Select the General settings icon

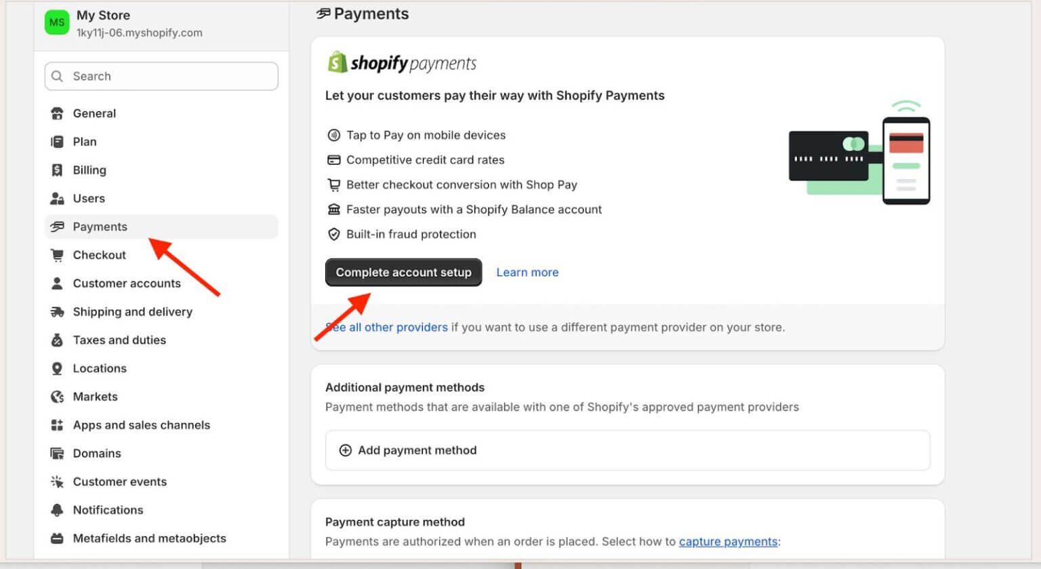[58, 113]
